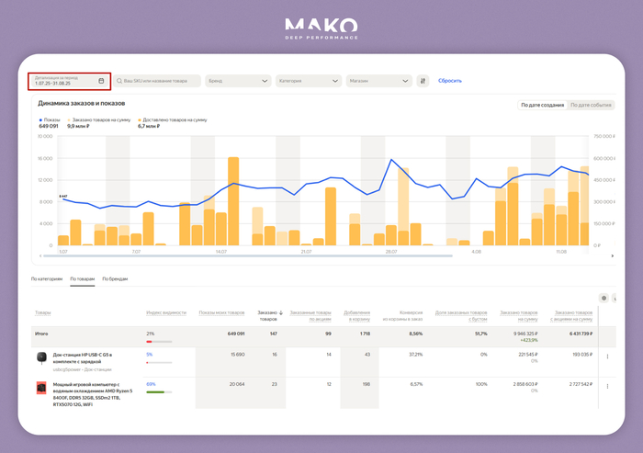This screenshot has height=453, width=643.
Task: Toggle Доставлено товаров на сумму legend series
Action: click(173, 119)
